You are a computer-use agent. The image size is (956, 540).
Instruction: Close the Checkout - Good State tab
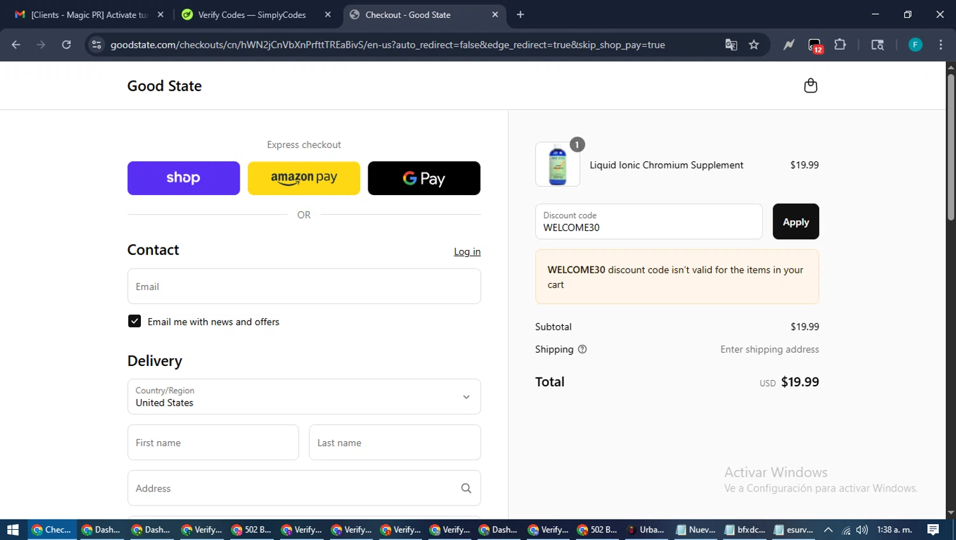495,15
